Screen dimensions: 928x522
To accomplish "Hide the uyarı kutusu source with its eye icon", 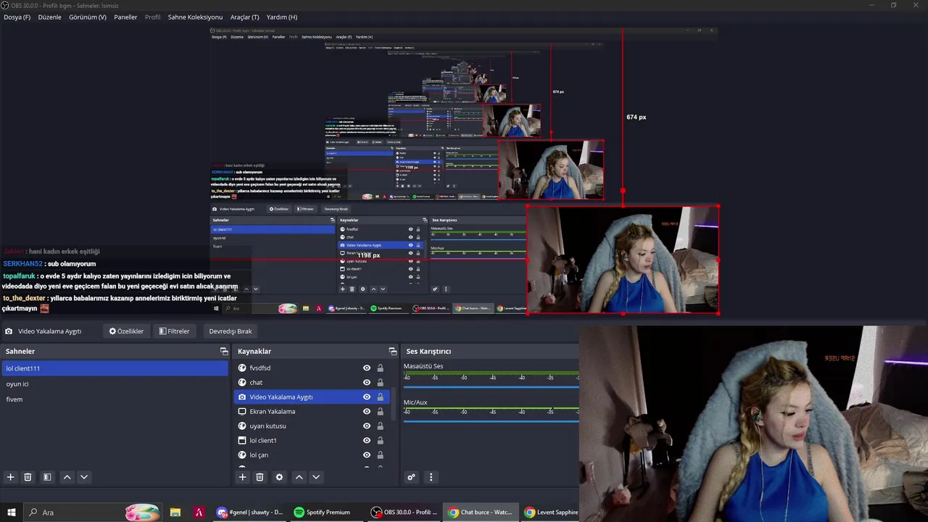I will [x=367, y=426].
